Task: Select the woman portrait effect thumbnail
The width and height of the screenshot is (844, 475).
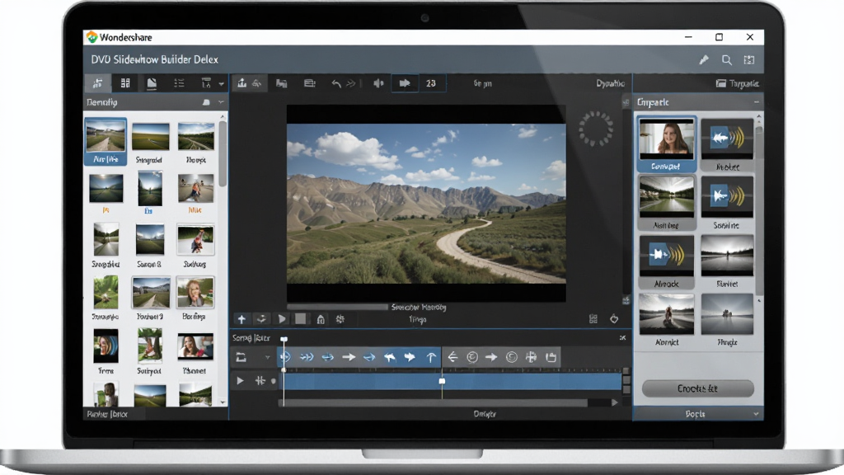Action: [x=666, y=143]
